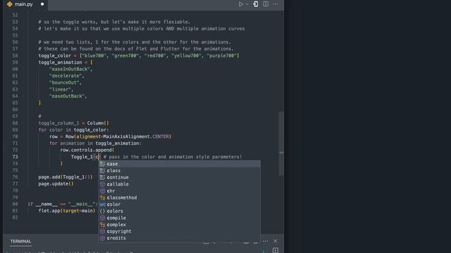Pick the 'complex' suggestion
451x253 pixels.
(180, 225)
